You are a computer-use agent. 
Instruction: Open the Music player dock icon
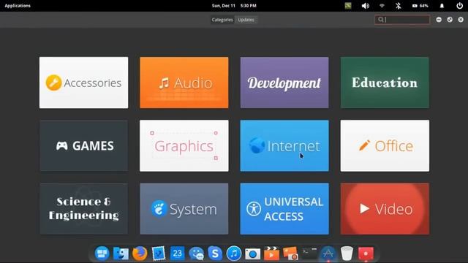point(234,254)
